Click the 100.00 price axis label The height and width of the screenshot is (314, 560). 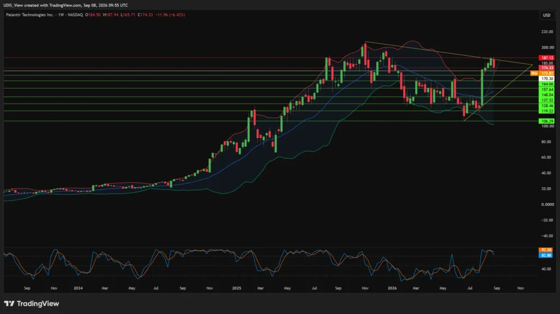[x=547, y=126]
